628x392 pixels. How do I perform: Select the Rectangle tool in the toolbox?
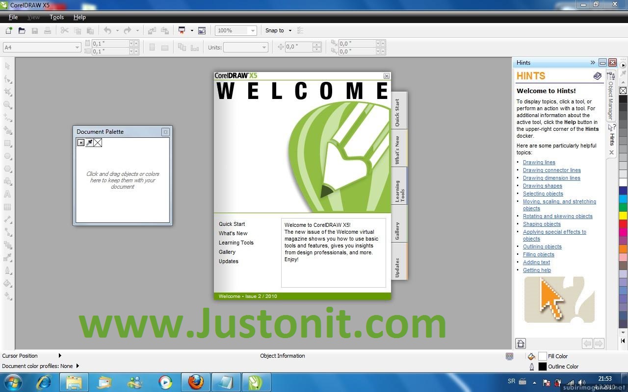click(7, 143)
